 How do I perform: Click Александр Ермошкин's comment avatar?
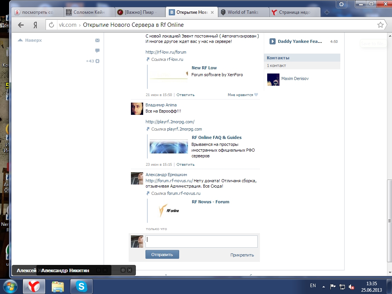click(137, 178)
